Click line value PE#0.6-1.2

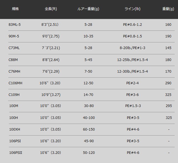(132, 25)
